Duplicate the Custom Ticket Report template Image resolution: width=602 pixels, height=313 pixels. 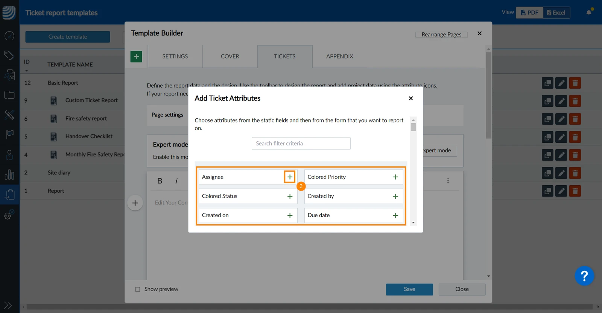pyautogui.click(x=547, y=101)
